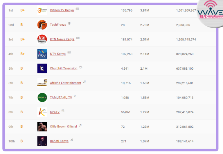The height and width of the screenshot is (154, 223).
Task: Click the Churchill Television avatar thumbnail
Action: 42,68
